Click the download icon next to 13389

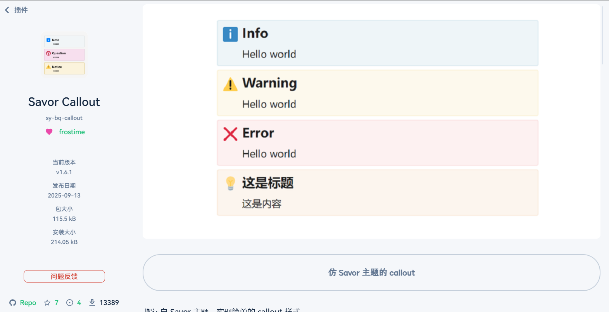(x=92, y=303)
